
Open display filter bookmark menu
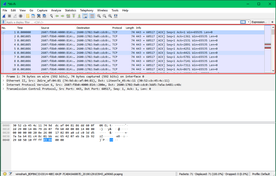click(3, 22)
